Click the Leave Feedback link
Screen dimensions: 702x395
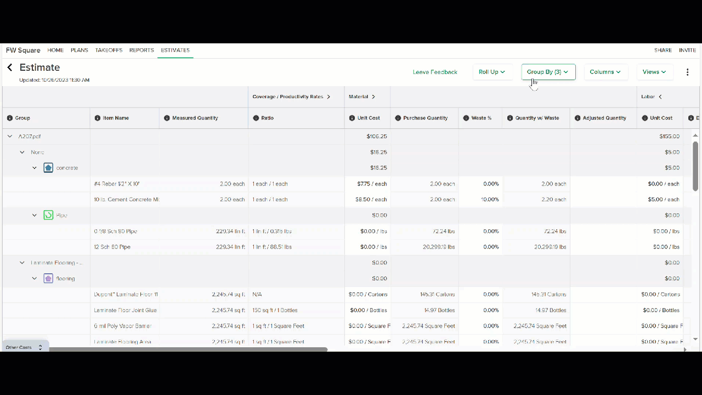pos(435,72)
